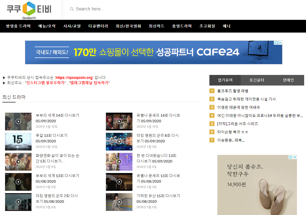Open the 최신미드 menu

157,26
